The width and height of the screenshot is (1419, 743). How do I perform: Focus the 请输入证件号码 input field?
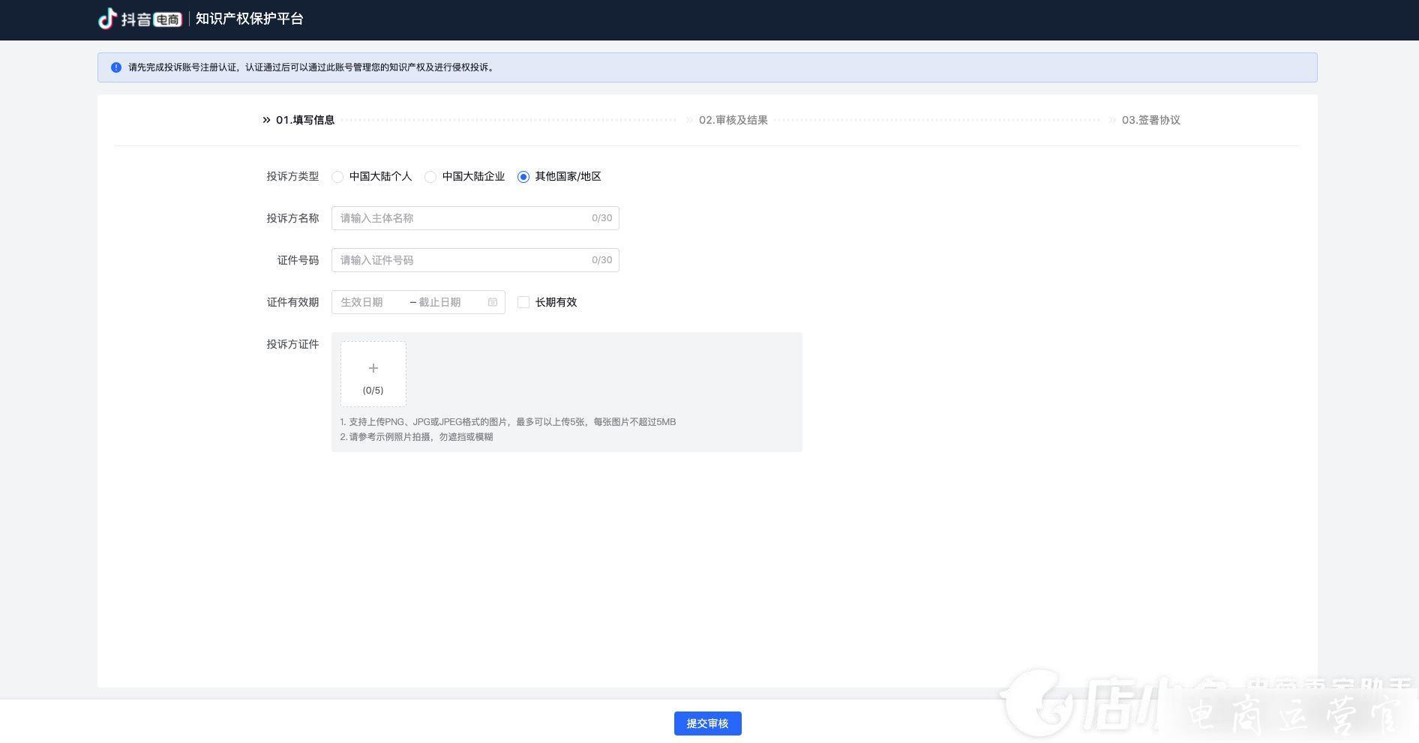pos(475,260)
